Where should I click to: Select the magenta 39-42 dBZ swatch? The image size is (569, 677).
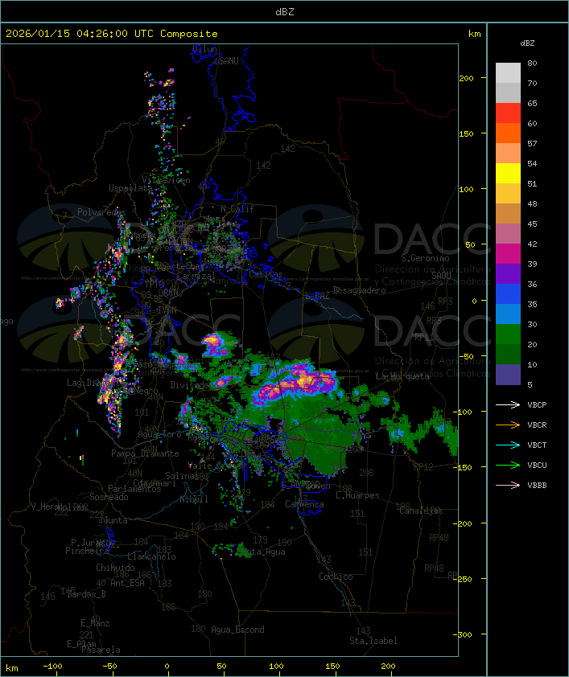[x=508, y=253]
